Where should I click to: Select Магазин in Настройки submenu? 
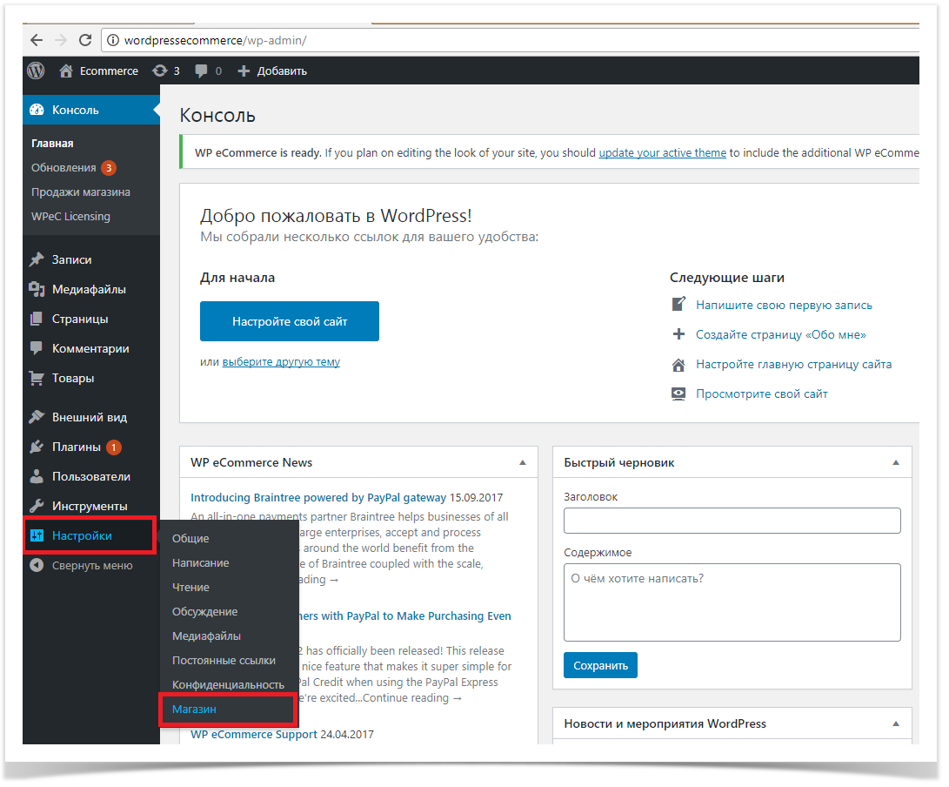(x=194, y=710)
